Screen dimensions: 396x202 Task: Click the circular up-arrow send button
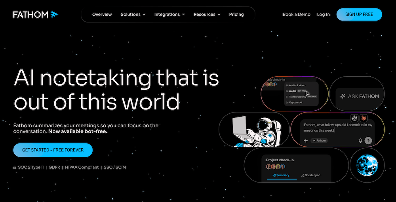pyautogui.click(x=368, y=140)
